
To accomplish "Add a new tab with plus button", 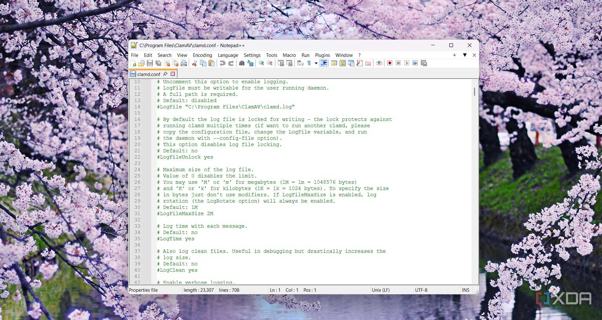I will click(x=454, y=55).
